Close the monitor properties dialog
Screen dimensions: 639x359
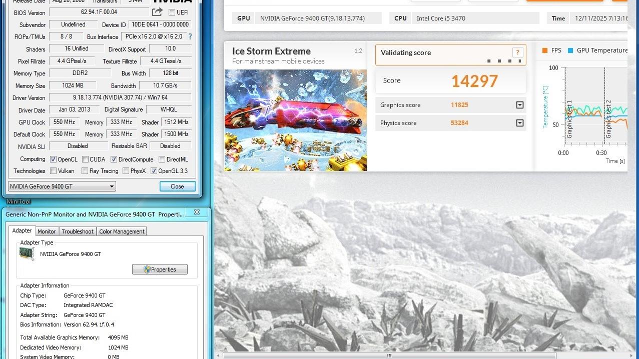197,212
